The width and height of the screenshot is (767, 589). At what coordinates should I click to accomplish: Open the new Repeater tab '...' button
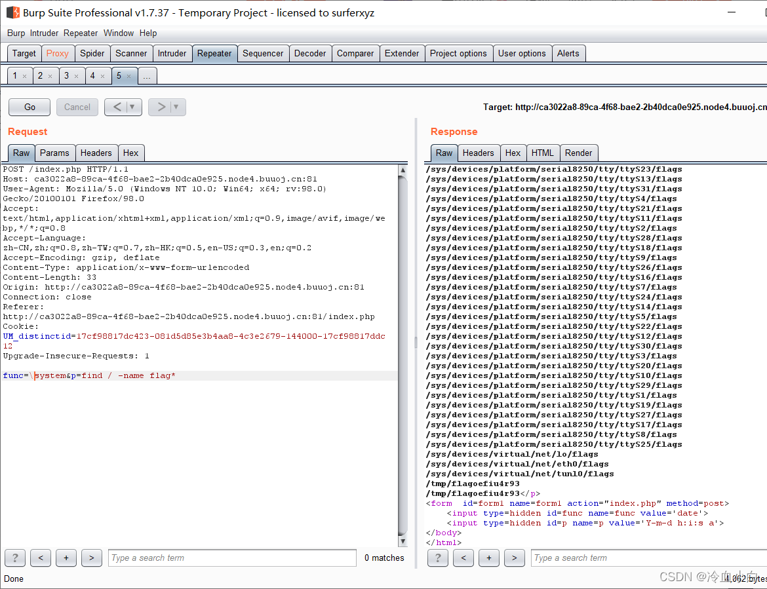point(147,76)
